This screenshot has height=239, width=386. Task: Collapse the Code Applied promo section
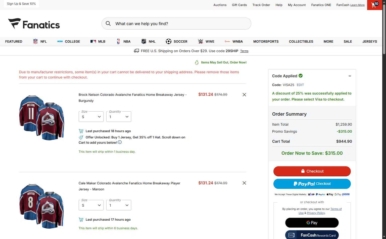pos(350,76)
